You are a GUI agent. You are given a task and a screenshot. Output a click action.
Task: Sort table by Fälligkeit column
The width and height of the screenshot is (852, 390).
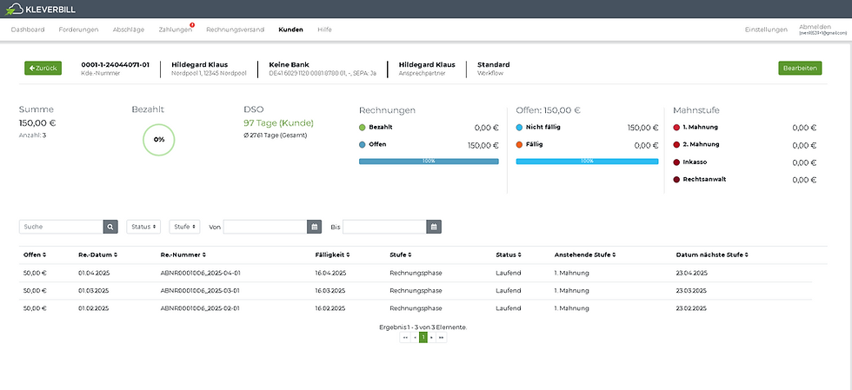click(332, 254)
